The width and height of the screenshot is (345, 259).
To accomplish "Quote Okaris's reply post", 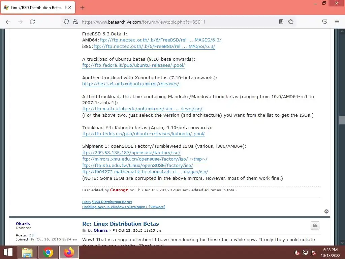I will [315, 226].
